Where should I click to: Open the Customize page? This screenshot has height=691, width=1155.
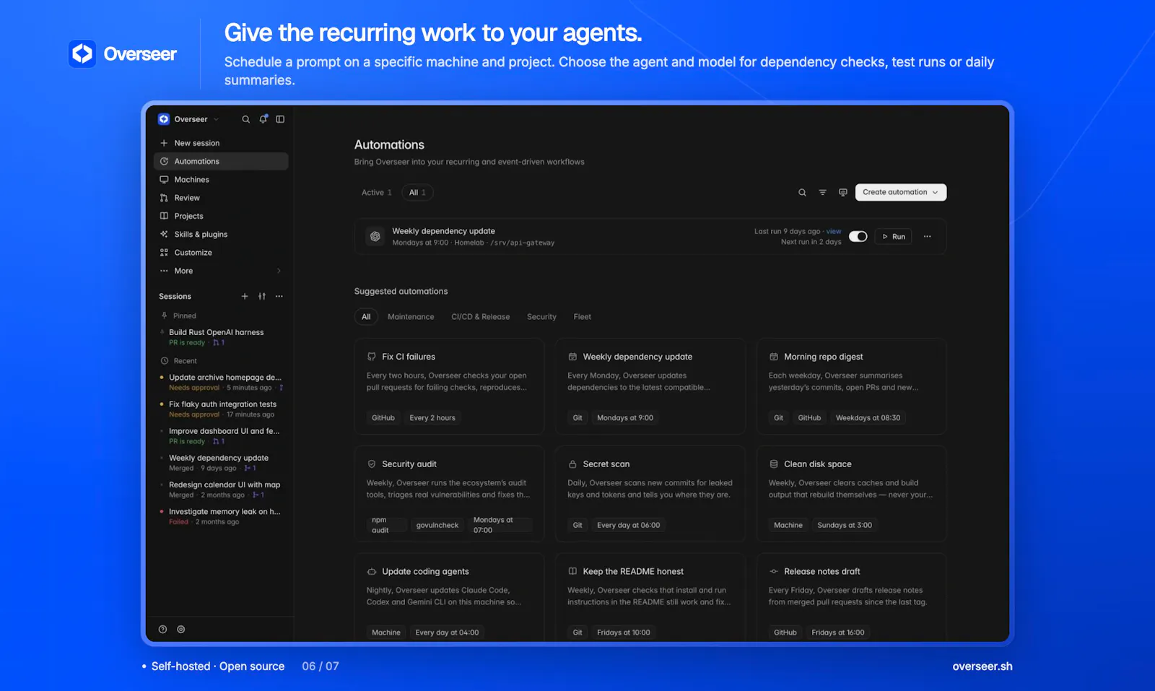point(221,253)
